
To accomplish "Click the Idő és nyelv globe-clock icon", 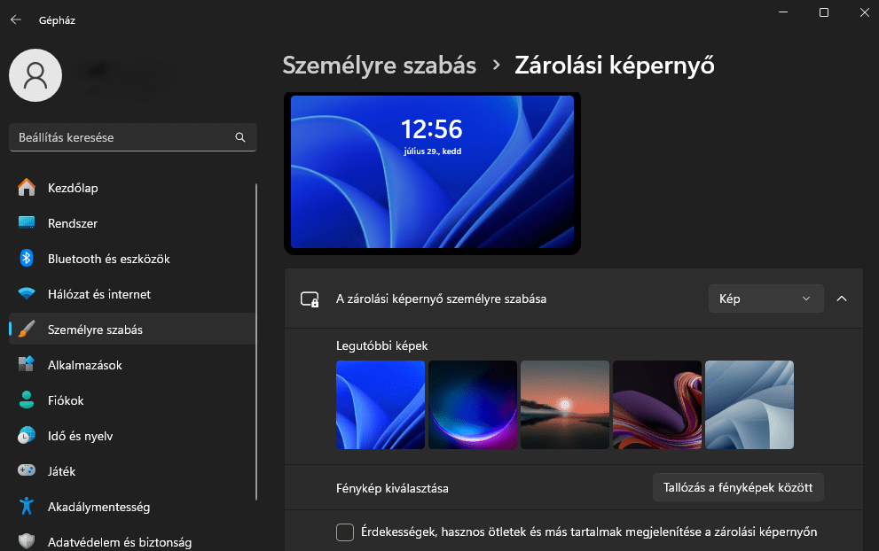I will pyautogui.click(x=27, y=435).
